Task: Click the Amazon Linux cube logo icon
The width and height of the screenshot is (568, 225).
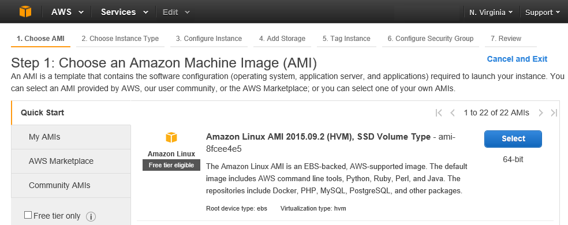Action: (x=171, y=138)
